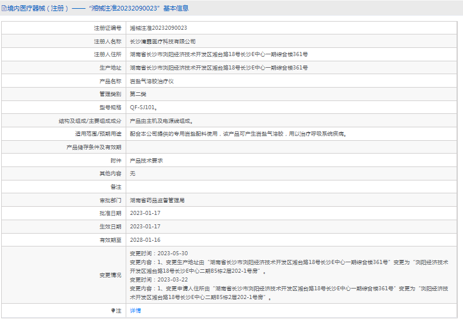This screenshot has height=323, width=463.
Task: Click the 生产地址 address value
Action: tap(219, 68)
